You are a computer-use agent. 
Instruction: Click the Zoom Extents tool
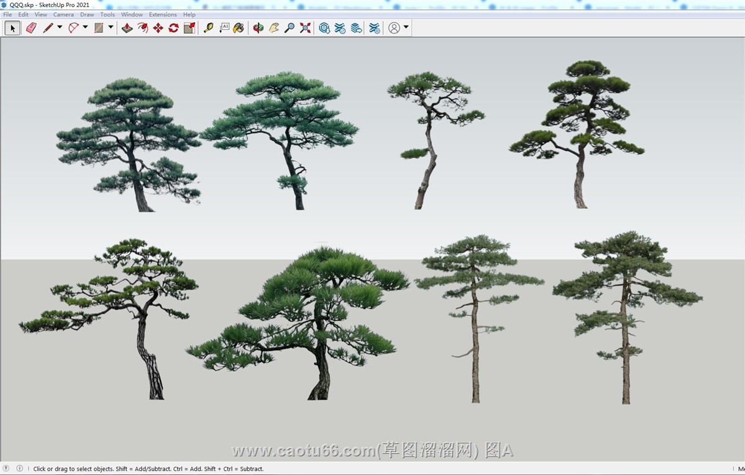[305, 28]
